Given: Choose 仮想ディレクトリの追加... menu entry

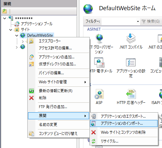Looking at the screenshot, I should pos(59,64).
